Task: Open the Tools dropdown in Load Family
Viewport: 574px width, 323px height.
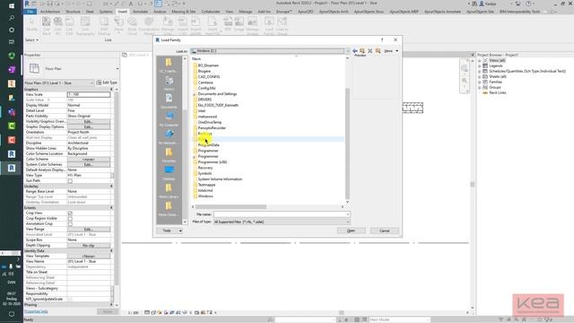Action: point(170,231)
